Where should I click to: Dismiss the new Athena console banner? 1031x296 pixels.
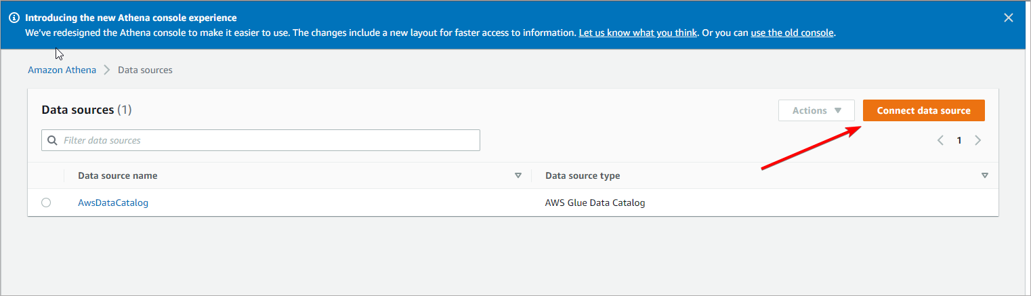[1009, 18]
